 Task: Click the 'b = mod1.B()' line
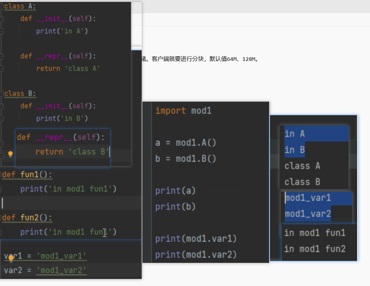[x=185, y=159]
